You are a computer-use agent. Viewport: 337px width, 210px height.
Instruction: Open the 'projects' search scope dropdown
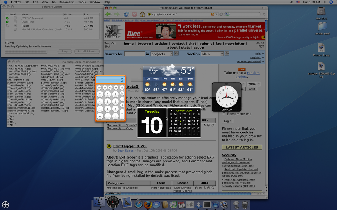(161, 54)
